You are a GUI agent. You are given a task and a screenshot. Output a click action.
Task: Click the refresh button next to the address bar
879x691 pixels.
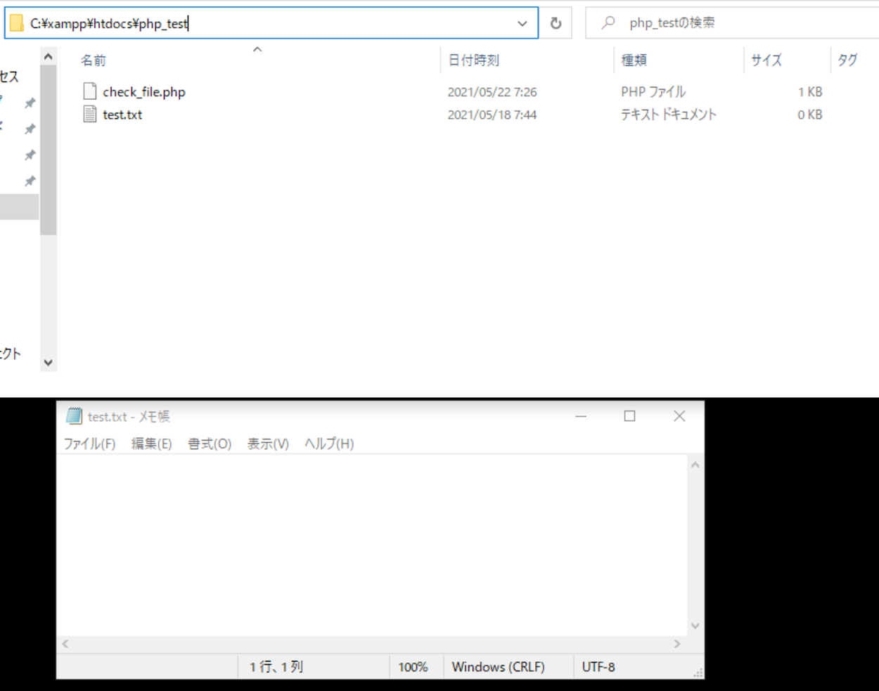coord(556,23)
